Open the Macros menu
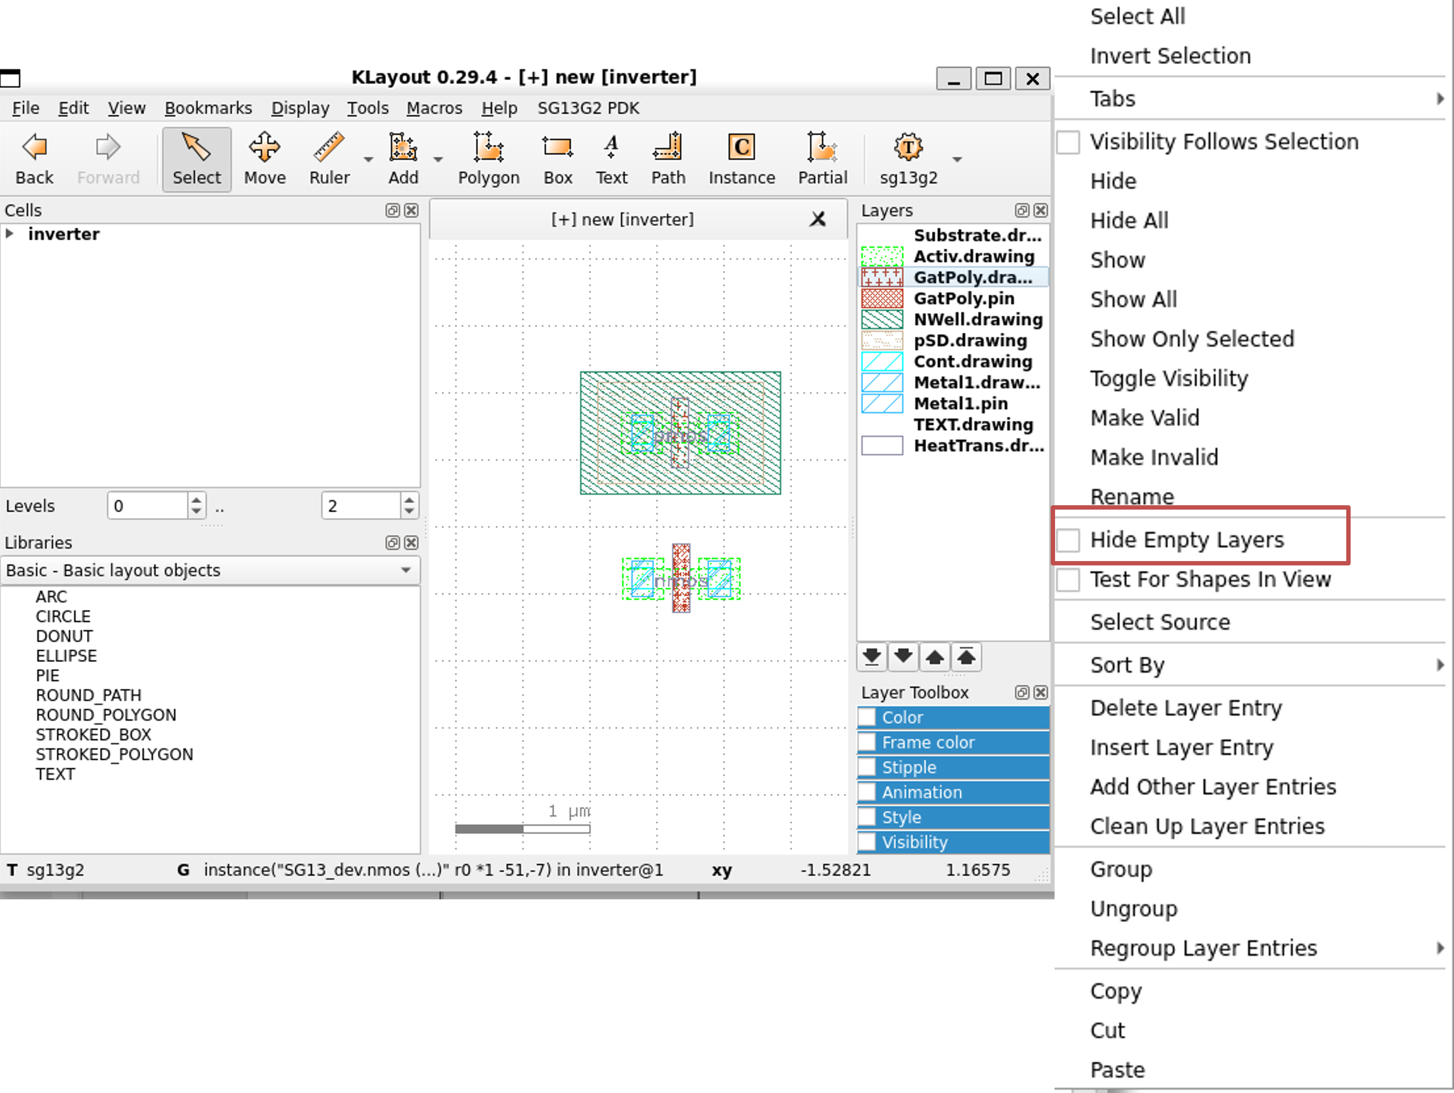This screenshot has height=1093, width=1454. [434, 108]
